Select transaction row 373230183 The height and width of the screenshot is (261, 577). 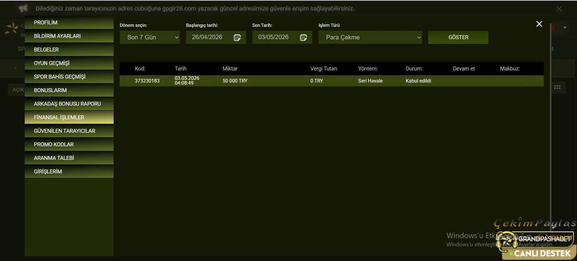[x=332, y=81]
